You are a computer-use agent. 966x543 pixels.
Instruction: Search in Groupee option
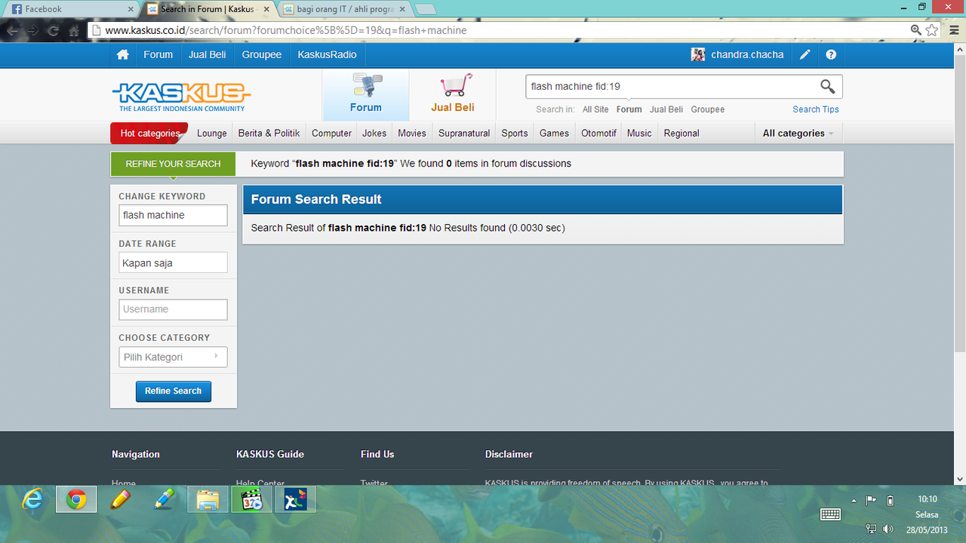(x=708, y=109)
